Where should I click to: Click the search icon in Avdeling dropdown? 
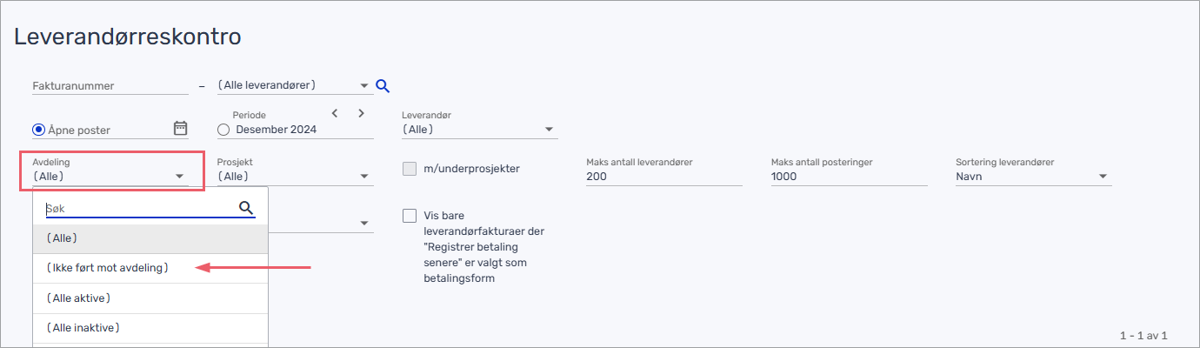tap(246, 208)
